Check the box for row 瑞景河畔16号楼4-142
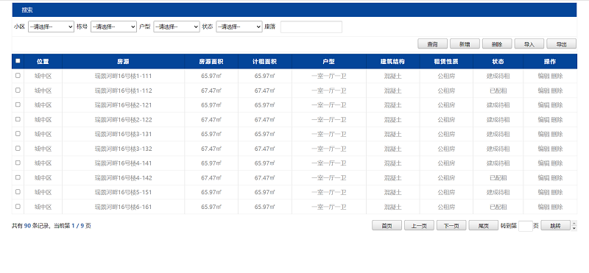This screenshot has width=589, height=273. pyautogui.click(x=18, y=177)
